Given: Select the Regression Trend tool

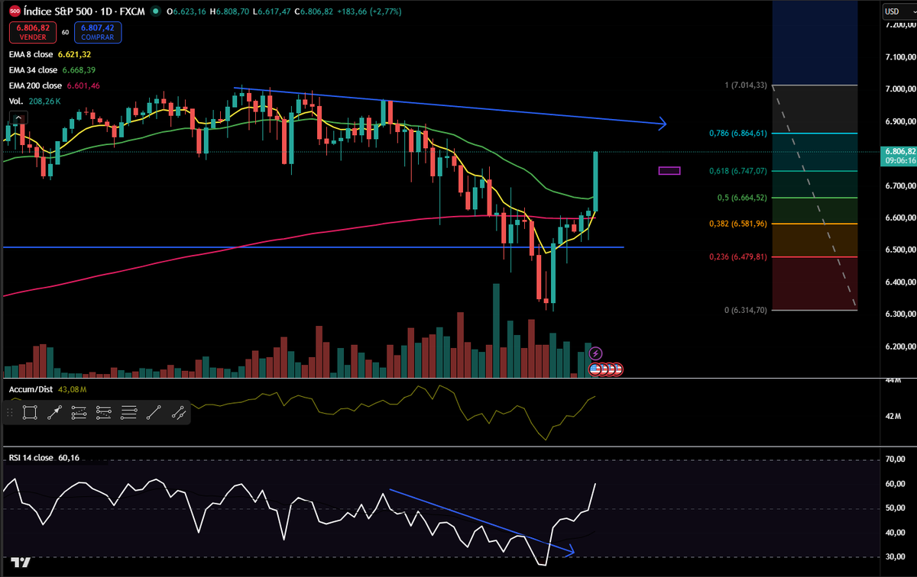Looking at the screenshot, I should 79,412.
